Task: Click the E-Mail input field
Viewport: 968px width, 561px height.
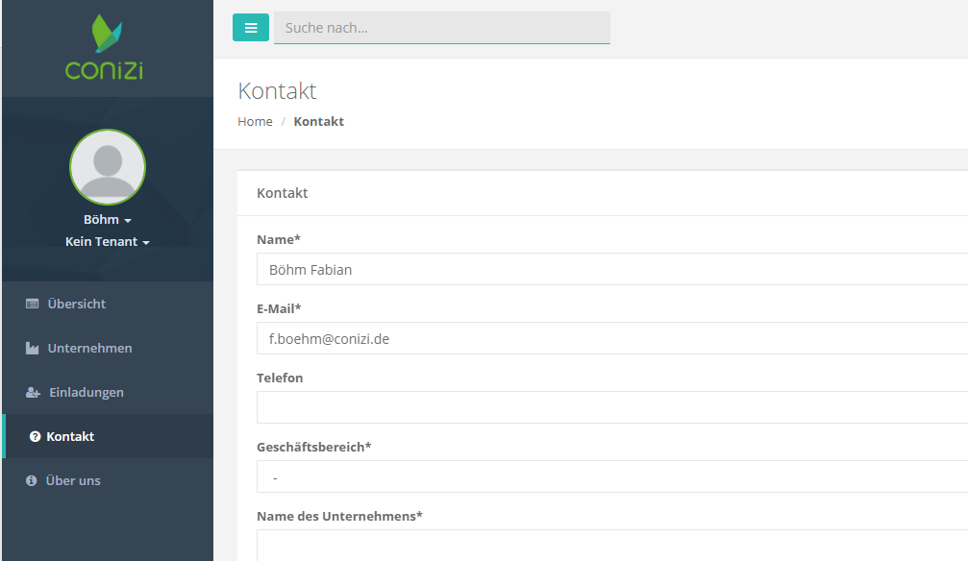Action: 611,339
